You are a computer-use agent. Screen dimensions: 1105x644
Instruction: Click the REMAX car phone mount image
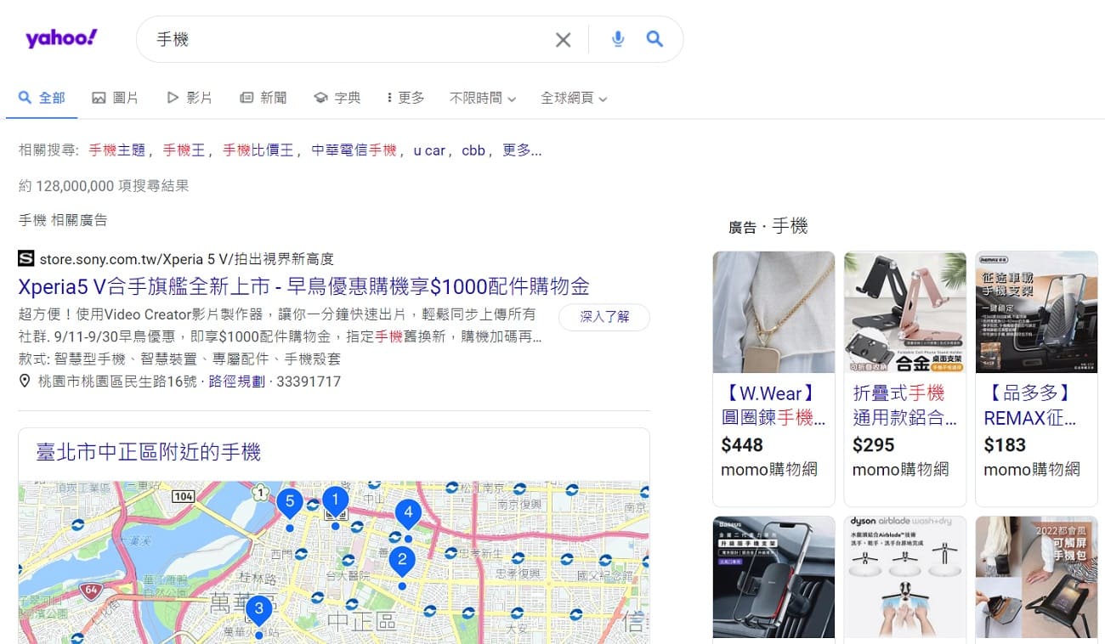[x=1037, y=312]
